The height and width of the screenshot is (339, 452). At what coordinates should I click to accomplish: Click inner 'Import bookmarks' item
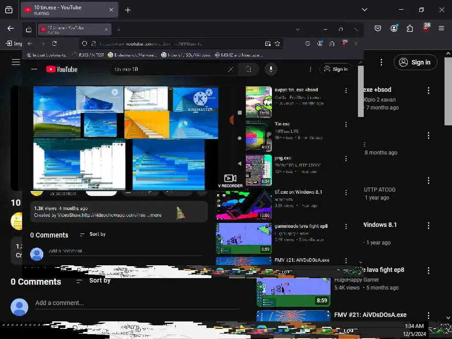pyautogui.click(x=46, y=55)
